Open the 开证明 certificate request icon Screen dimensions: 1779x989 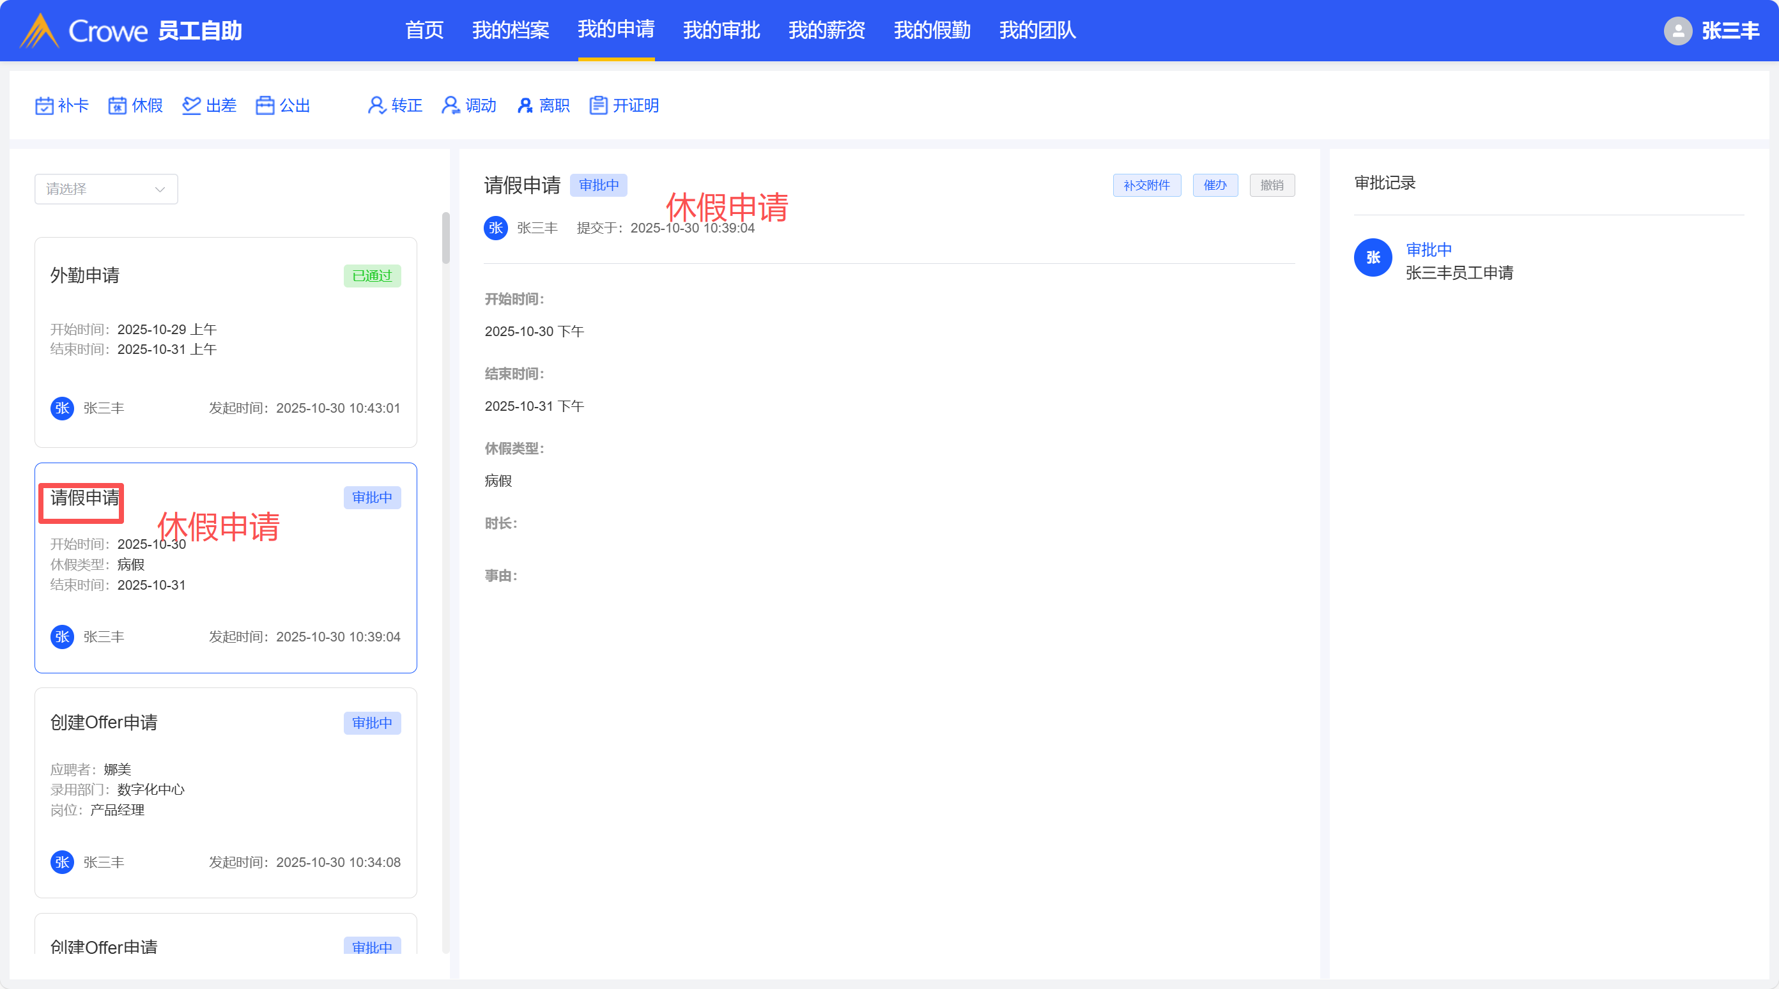(x=624, y=105)
